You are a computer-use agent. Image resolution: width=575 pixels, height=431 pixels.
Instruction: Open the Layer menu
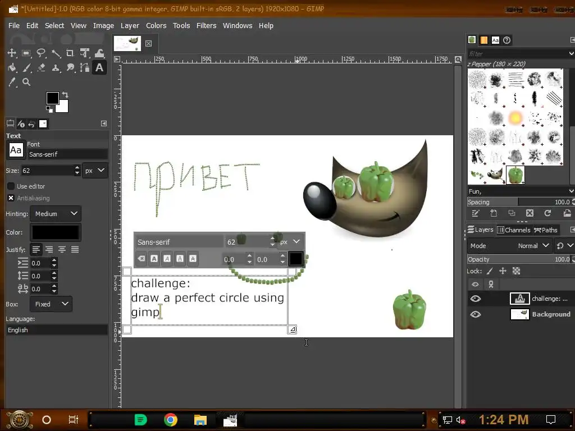click(x=130, y=26)
